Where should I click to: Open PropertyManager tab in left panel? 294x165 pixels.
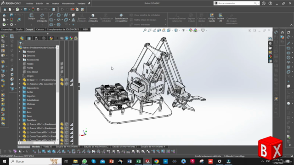(x=29, y=38)
